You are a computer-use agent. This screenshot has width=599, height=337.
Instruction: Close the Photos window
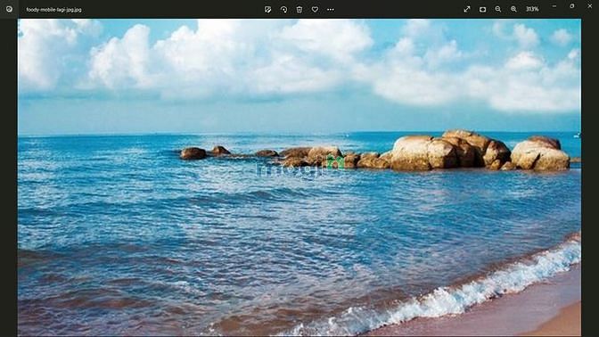click(590, 6)
